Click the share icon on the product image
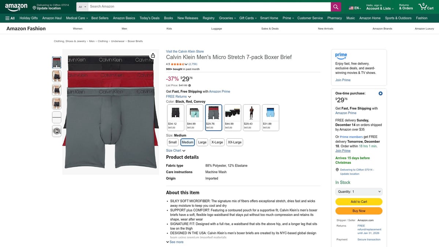The image size is (439, 247). coord(153,55)
